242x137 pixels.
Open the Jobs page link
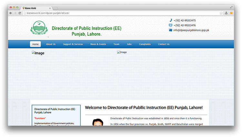[x=129, y=44]
